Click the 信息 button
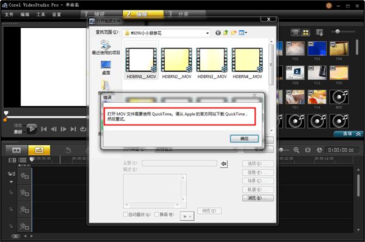 pos(258,172)
